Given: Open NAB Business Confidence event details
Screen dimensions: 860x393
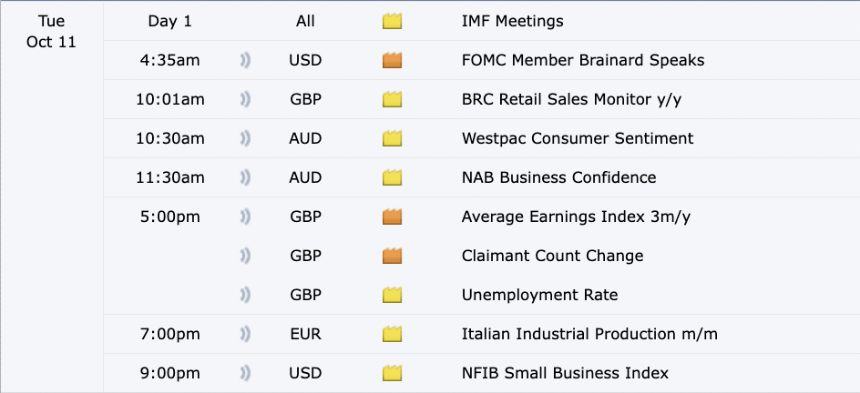Looking at the screenshot, I should point(558,178).
